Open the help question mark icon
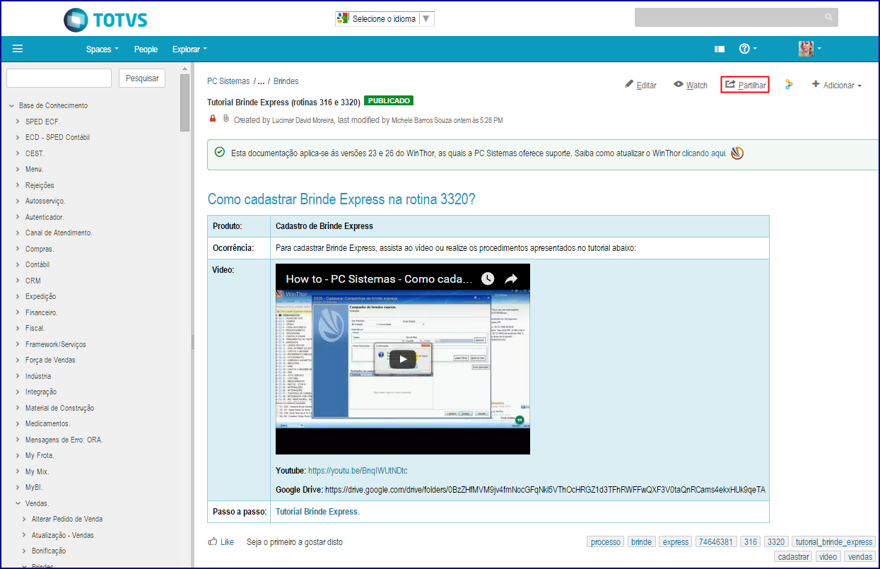880x569 pixels. pos(744,49)
